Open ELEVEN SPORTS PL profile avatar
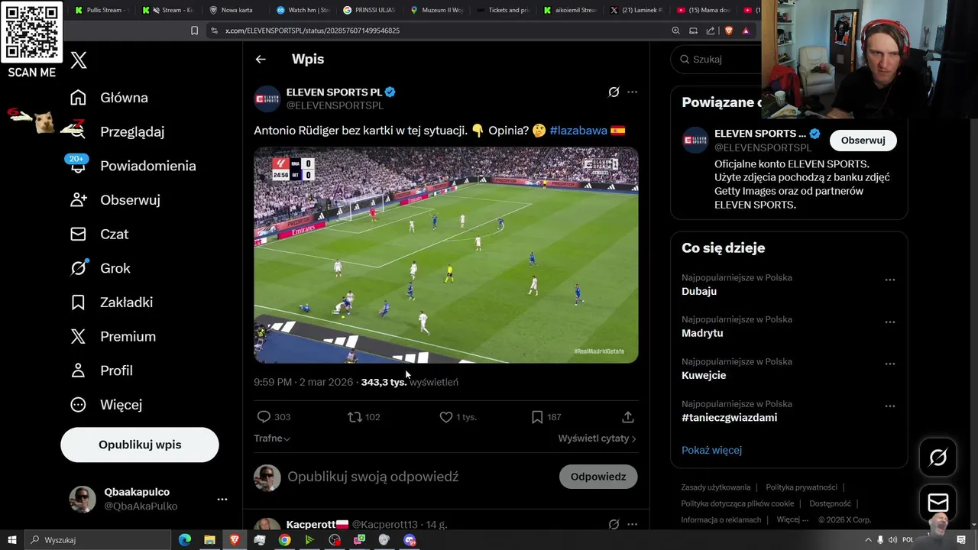 pos(267,99)
